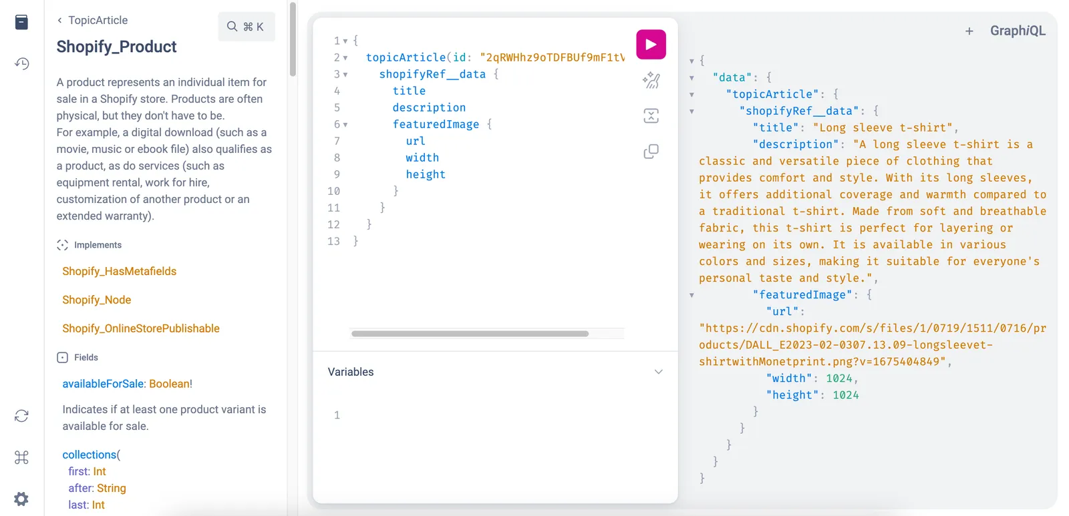Open settings gear icon
This screenshot has width=1069, height=516.
pos(21,499)
